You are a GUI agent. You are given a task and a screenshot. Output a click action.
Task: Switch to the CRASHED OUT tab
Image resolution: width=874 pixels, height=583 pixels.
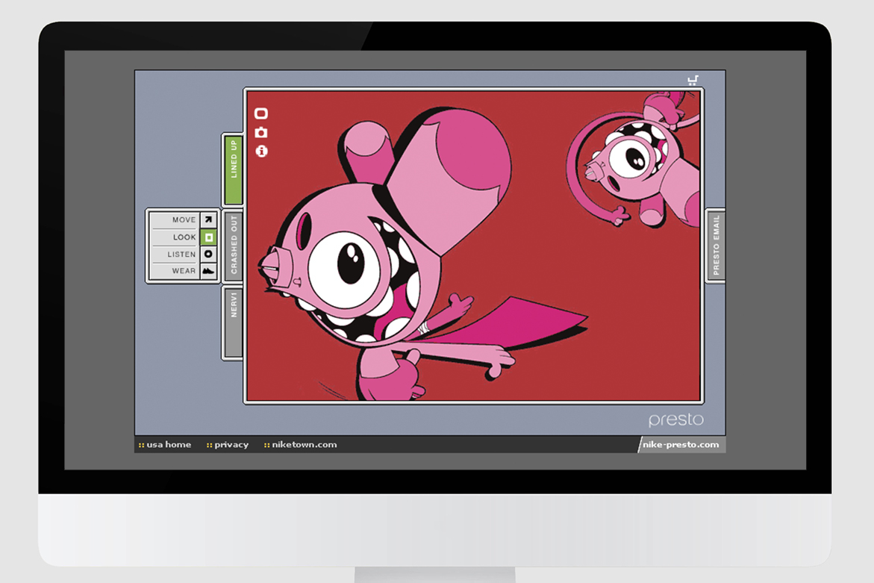tap(233, 246)
